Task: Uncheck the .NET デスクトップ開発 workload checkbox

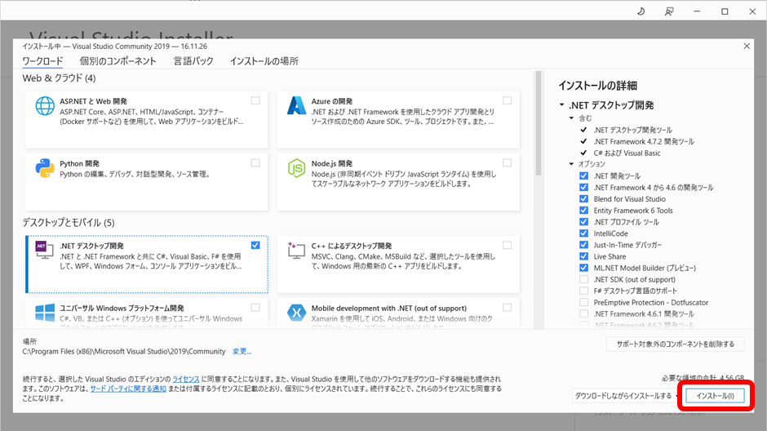Action: 256,245
